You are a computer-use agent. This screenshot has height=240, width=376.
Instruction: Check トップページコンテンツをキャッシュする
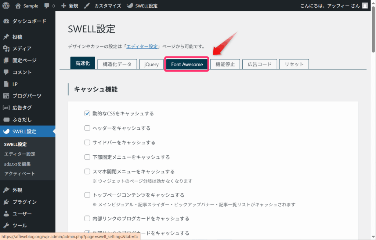tap(87, 195)
